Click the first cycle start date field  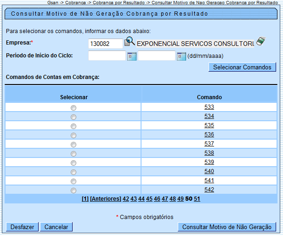pyautogui.click(x=107, y=56)
